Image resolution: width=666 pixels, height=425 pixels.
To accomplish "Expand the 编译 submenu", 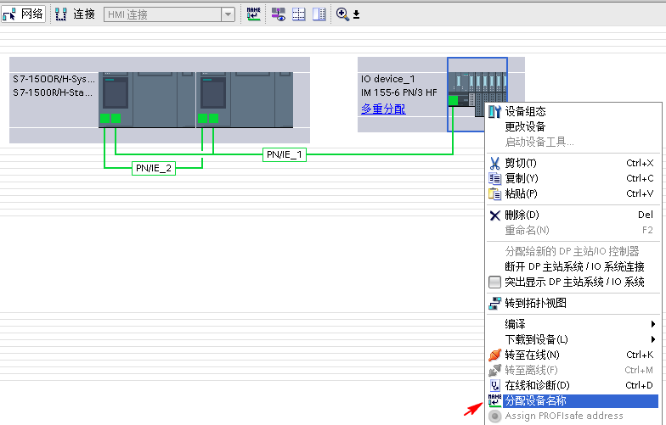I will (573, 324).
